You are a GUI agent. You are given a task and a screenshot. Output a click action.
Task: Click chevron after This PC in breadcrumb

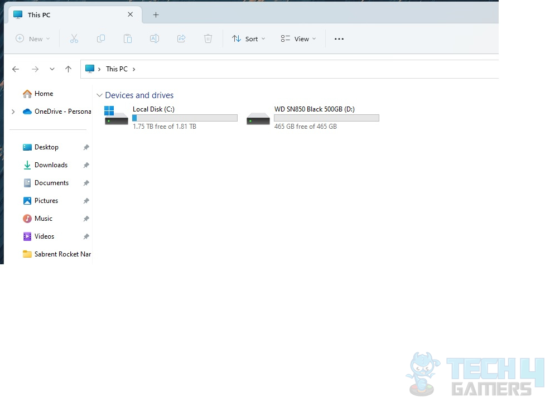(x=134, y=69)
